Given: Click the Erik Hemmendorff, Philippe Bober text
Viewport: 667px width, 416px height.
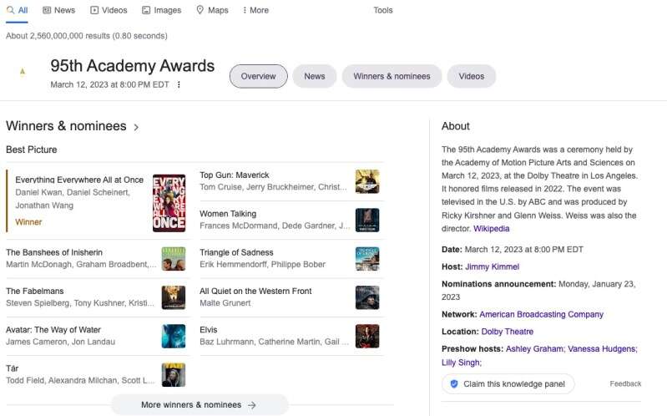Looking at the screenshot, I should [x=262, y=265].
